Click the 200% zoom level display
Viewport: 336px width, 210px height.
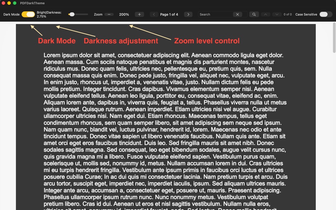(124, 14)
